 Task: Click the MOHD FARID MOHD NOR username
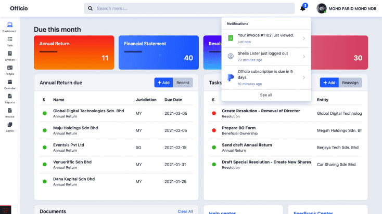point(352,9)
